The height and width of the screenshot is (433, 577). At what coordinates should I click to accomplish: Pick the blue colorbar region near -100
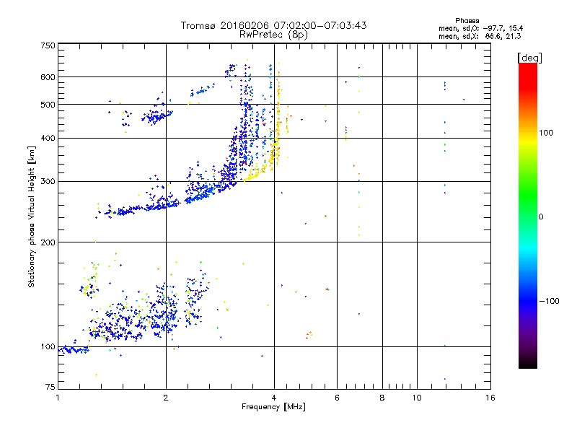(x=528, y=299)
